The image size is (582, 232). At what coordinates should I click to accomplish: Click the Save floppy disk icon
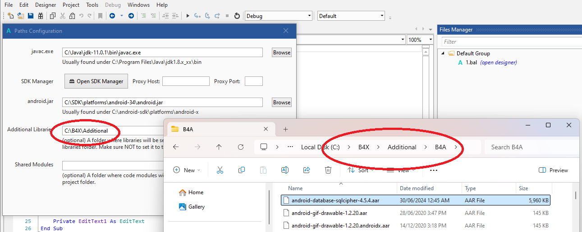(31, 16)
